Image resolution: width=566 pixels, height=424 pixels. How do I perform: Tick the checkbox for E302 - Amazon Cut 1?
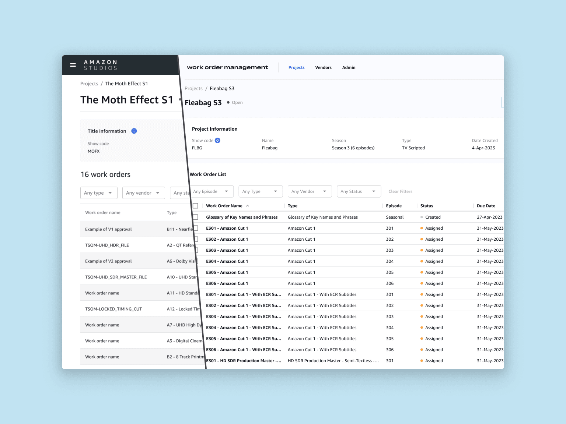196,239
